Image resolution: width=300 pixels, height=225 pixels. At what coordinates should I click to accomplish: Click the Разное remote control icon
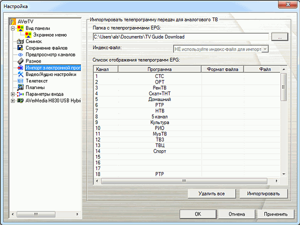(20, 61)
